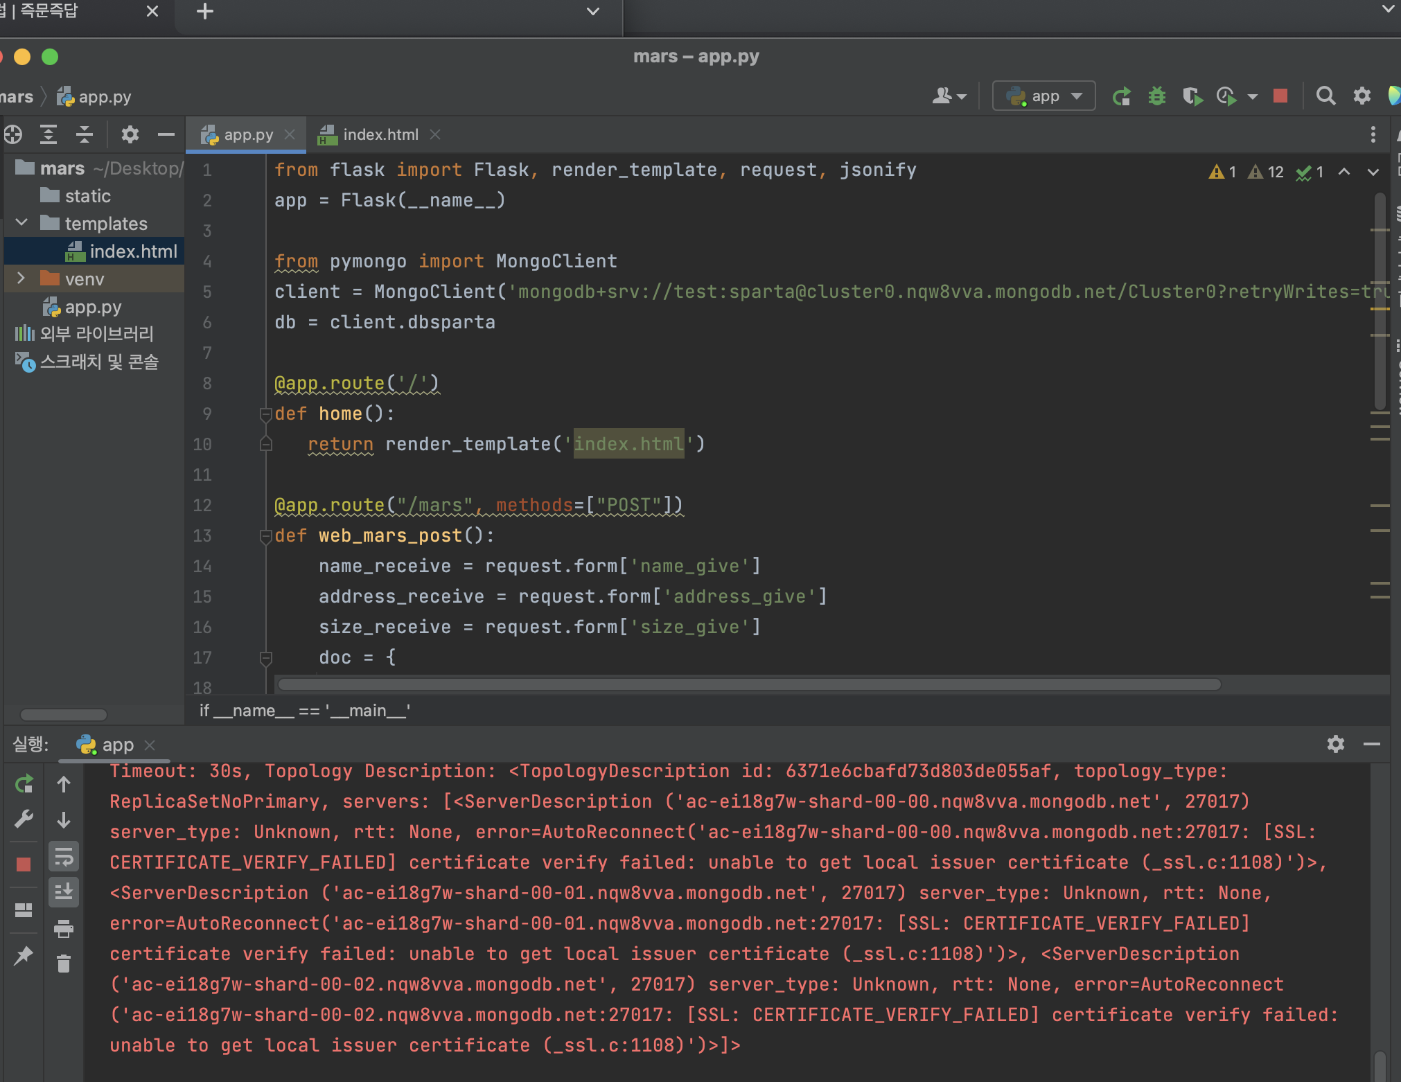Click the yellow window minimize button
This screenshot has height=1082, width=1401.
coord(22,57)
